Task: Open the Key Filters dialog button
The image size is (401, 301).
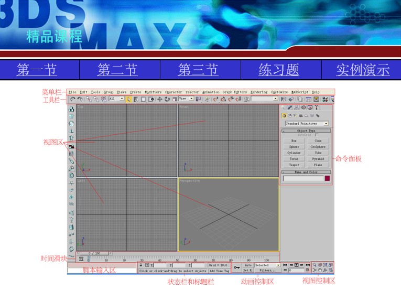Action: click(x=267, y=270)
